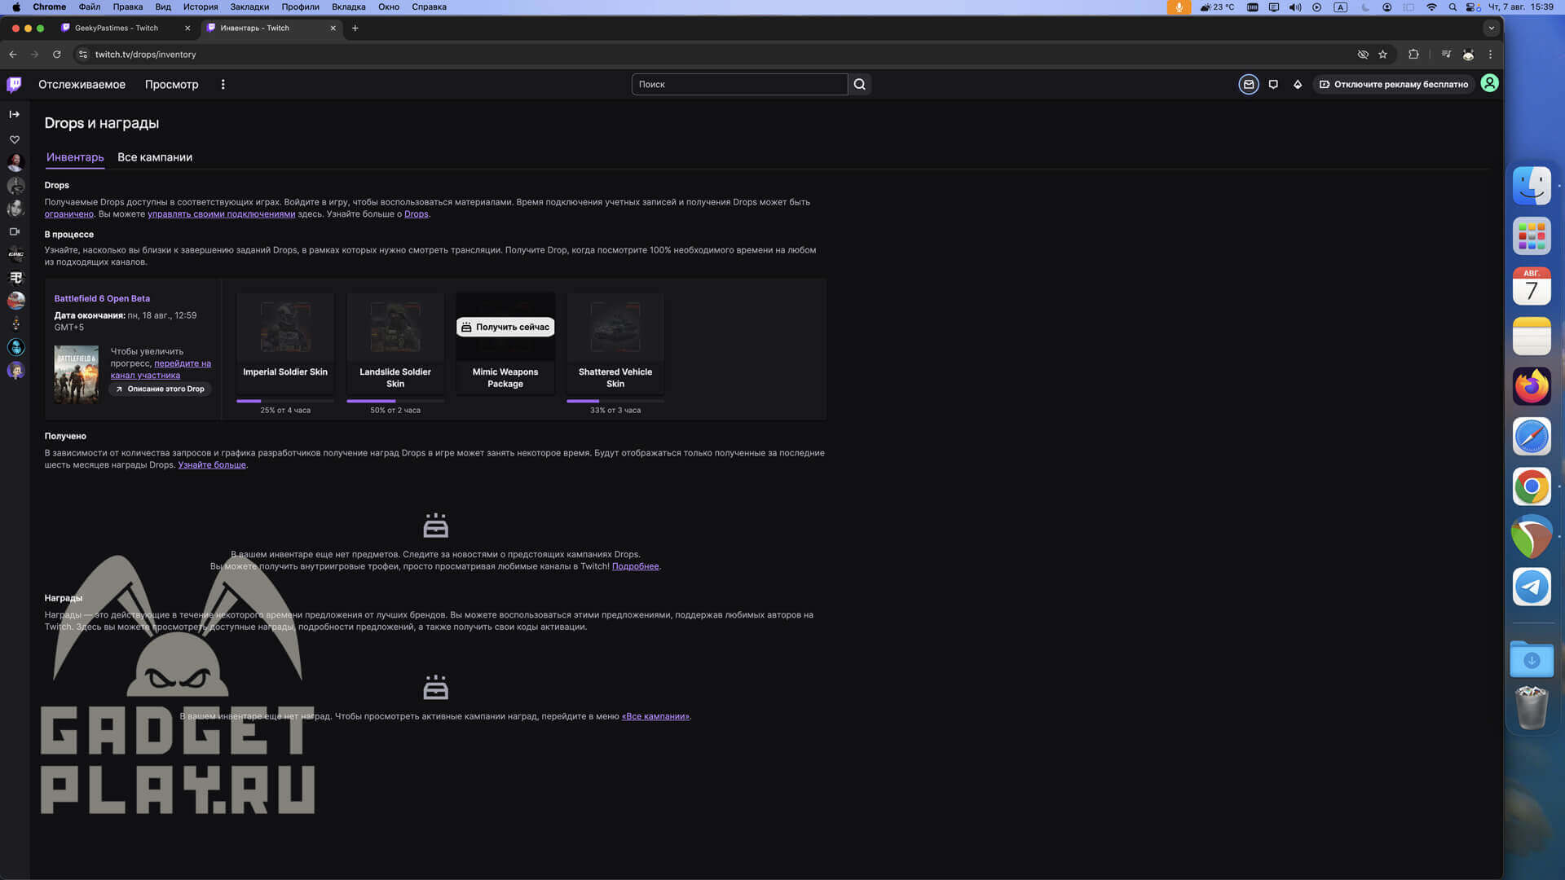Open Twitch home via the logo

click(x=15, y=84)
